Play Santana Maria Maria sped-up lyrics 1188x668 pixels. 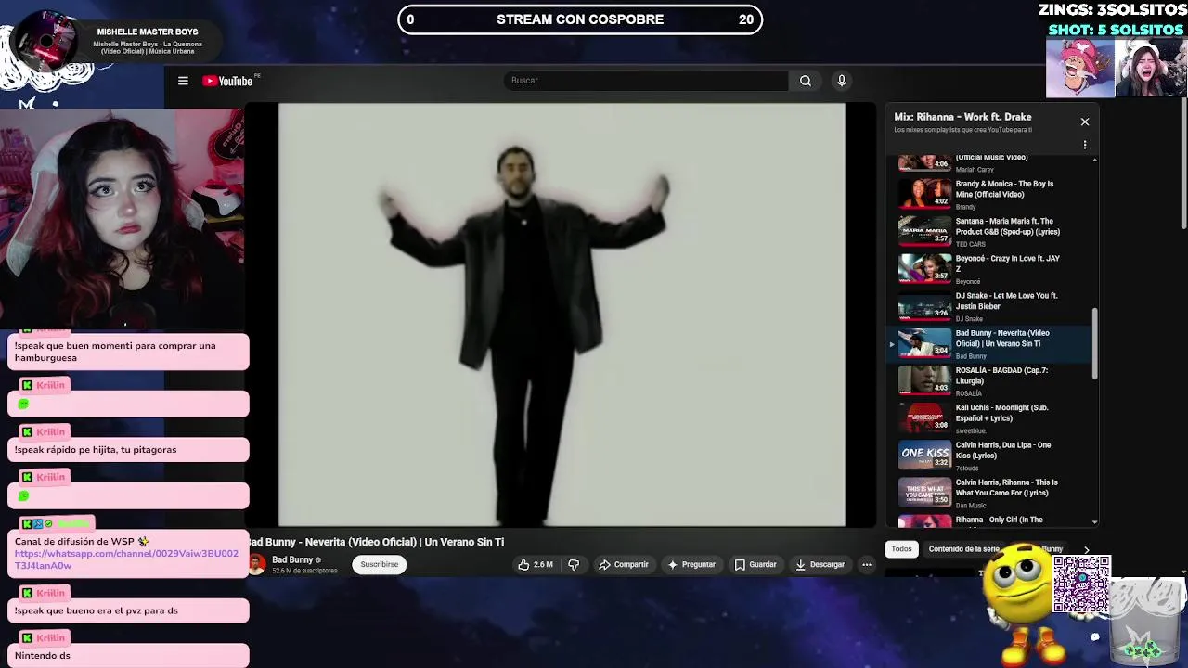[988, 232]
